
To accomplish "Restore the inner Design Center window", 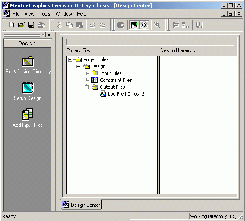I will tap(231, 14).
